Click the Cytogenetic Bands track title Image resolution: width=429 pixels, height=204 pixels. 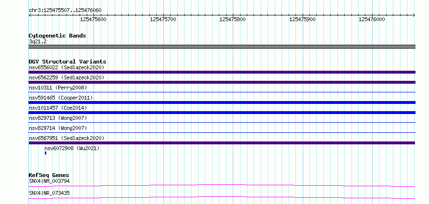tap(57, 36)
